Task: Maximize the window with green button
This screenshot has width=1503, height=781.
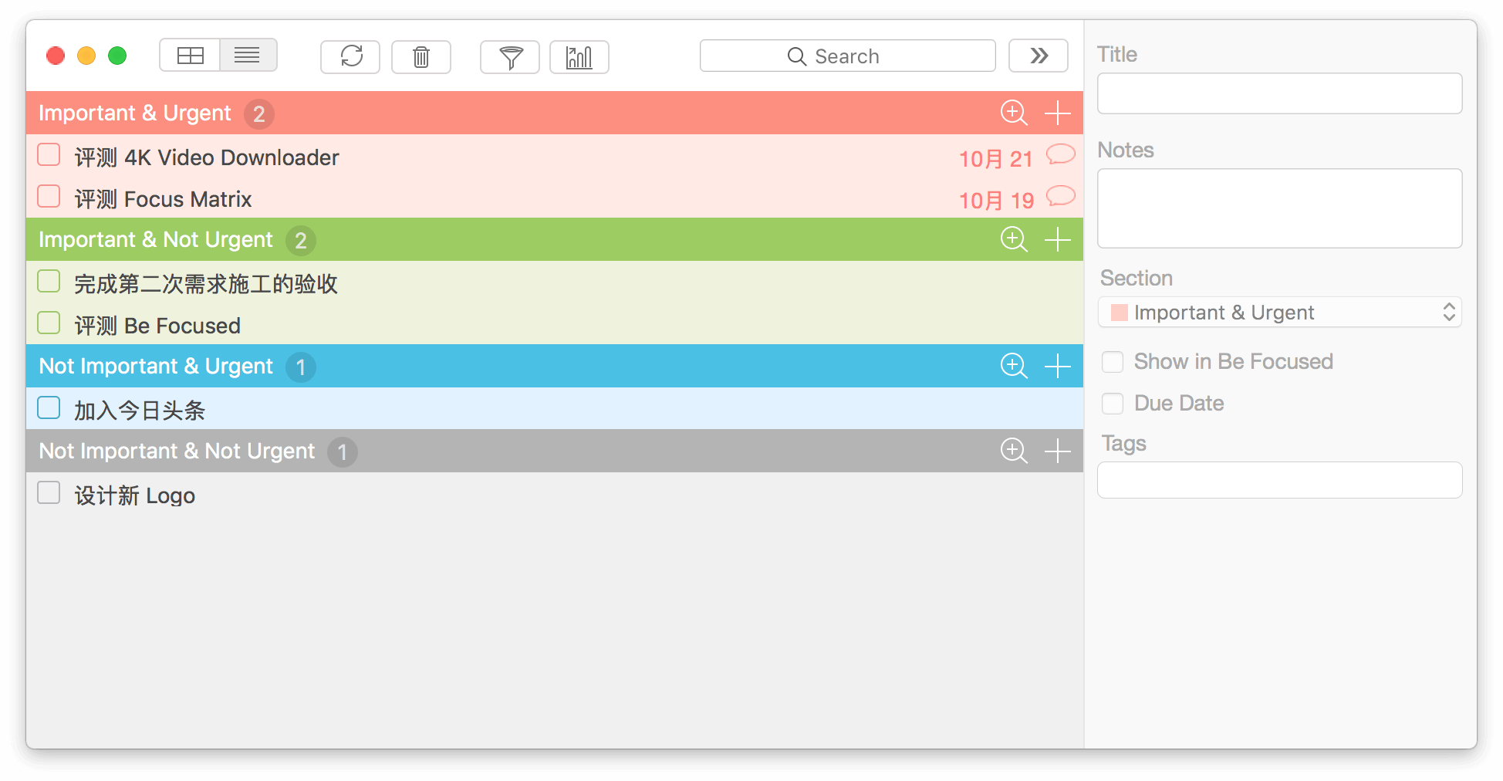Action: [117, 56]
